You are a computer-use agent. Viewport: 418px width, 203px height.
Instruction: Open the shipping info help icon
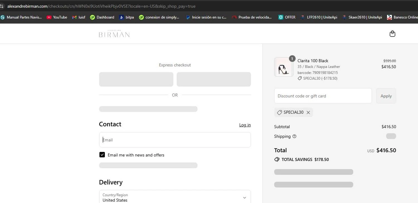294,136
